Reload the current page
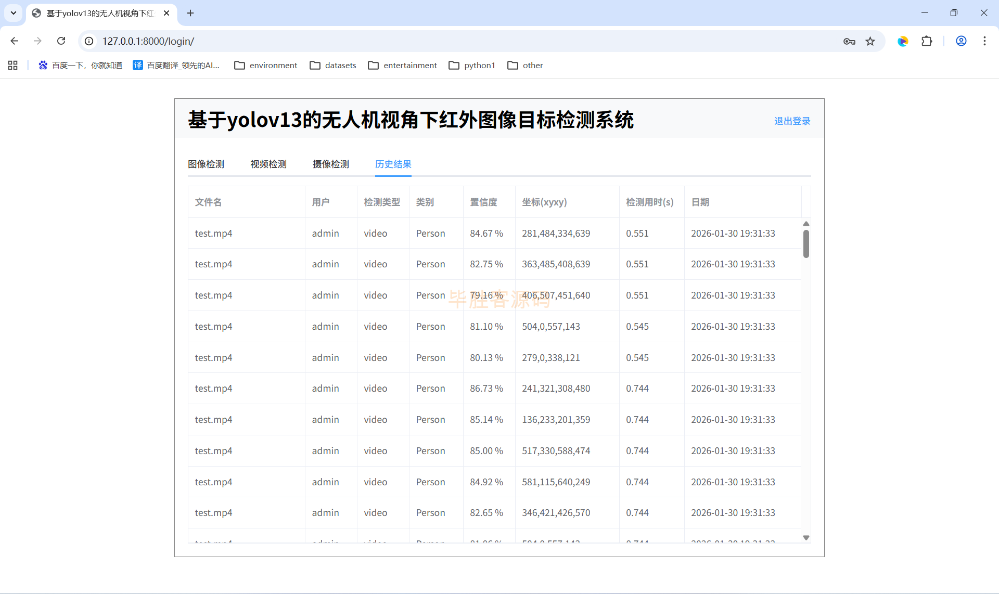The width and height of the screenshot is (999, 594). (x=61, y=41)
